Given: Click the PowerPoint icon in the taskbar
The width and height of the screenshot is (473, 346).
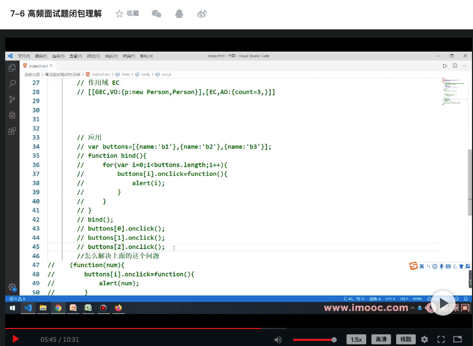Looking at the screenshot, I should click(73, 308).
